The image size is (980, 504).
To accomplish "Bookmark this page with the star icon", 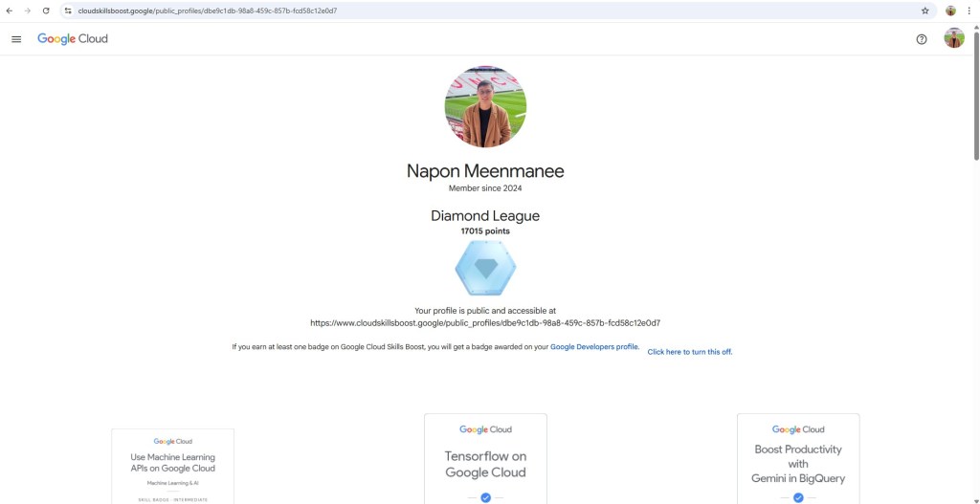I will (924, 11).
